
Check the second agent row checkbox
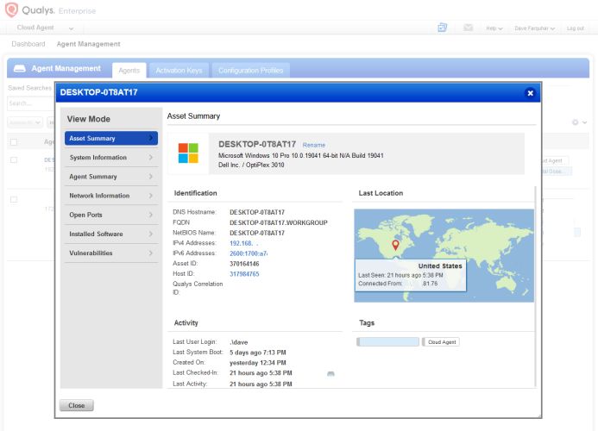tap(14, 199)
